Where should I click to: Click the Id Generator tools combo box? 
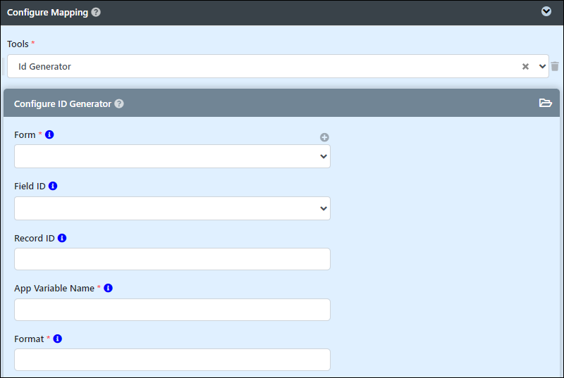click(278, 66)
